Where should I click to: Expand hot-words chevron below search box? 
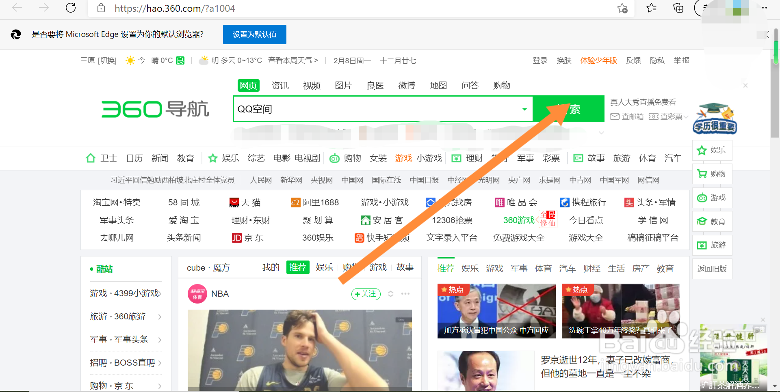click(601, 133)
